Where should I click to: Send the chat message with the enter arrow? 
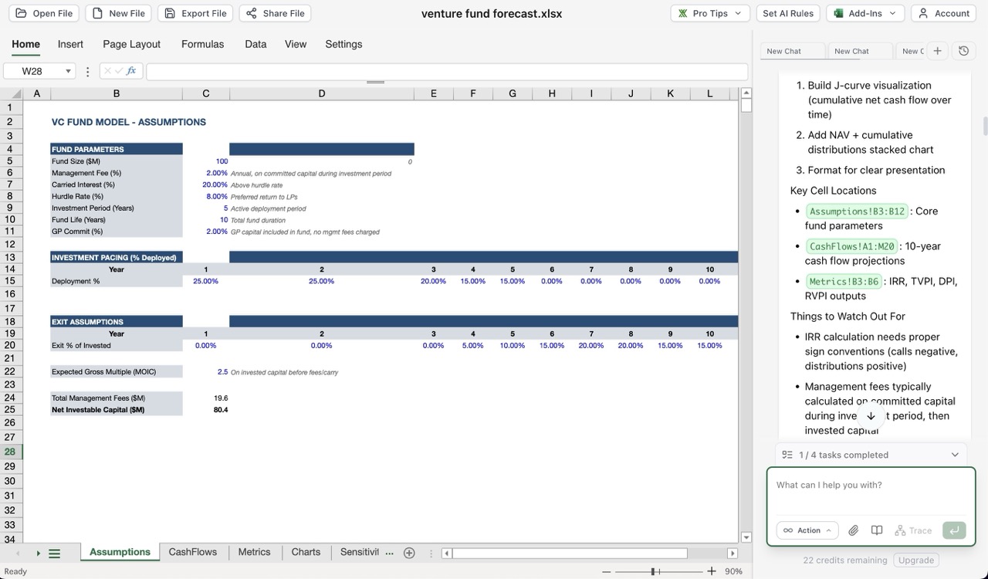coord(954,530)
